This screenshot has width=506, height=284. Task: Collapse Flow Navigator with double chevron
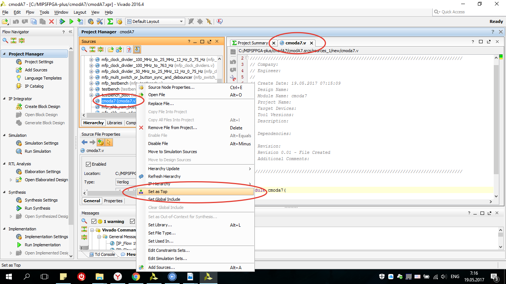pyautogui.click(x=70, y=32)
